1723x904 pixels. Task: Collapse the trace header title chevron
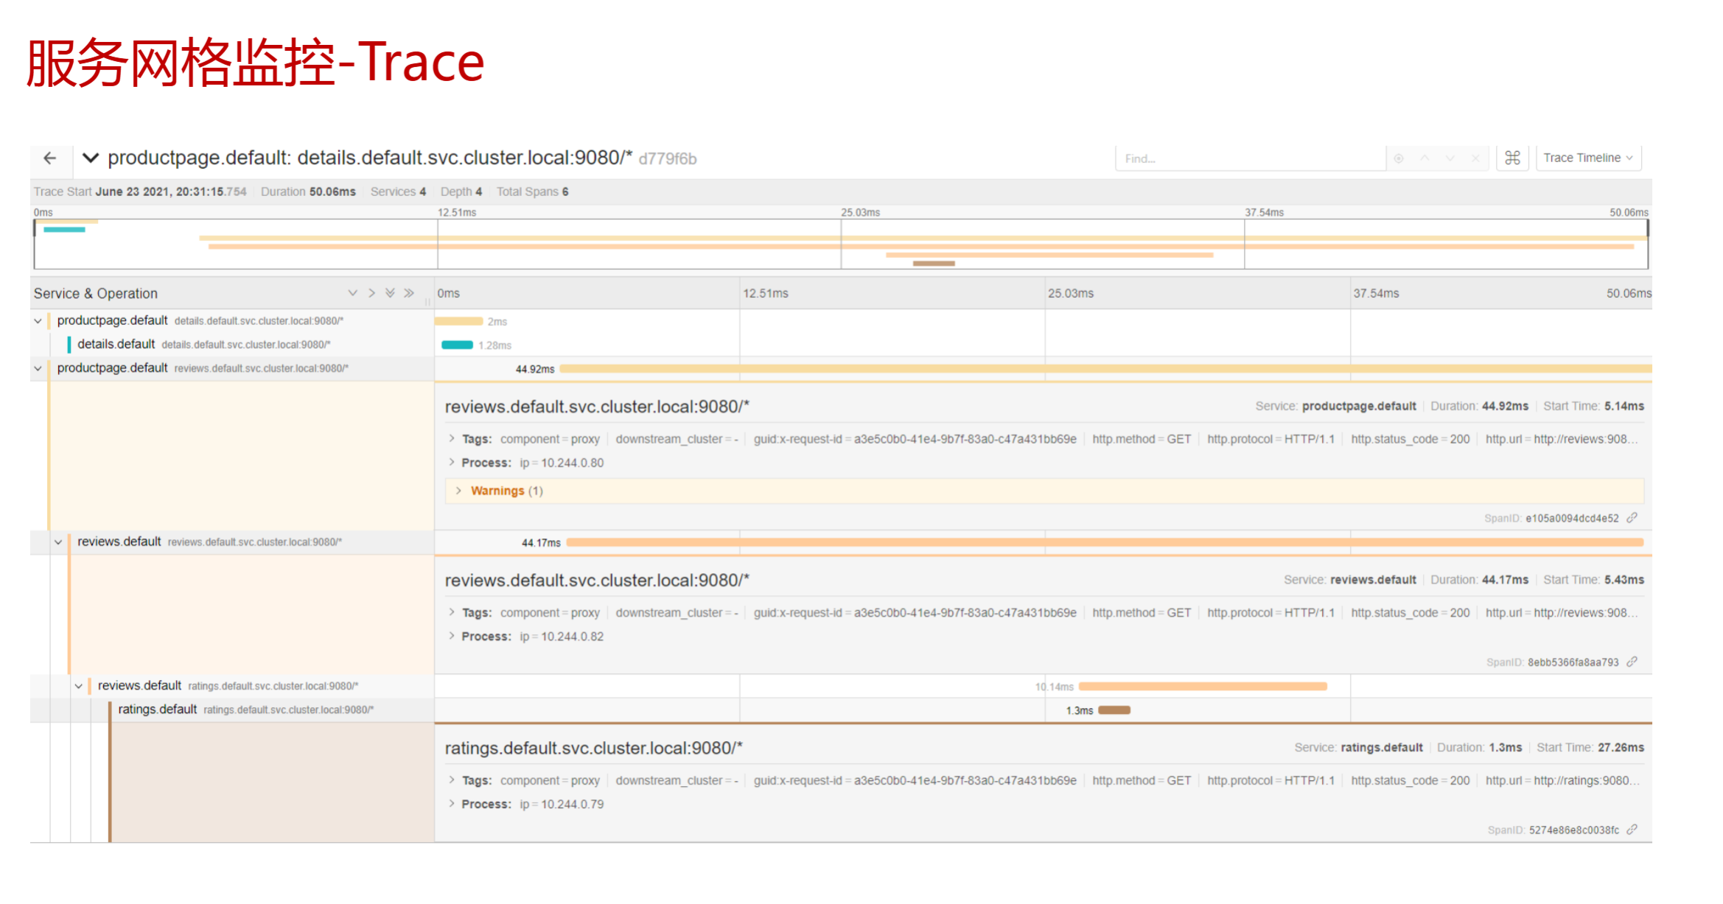pos(91,158)
